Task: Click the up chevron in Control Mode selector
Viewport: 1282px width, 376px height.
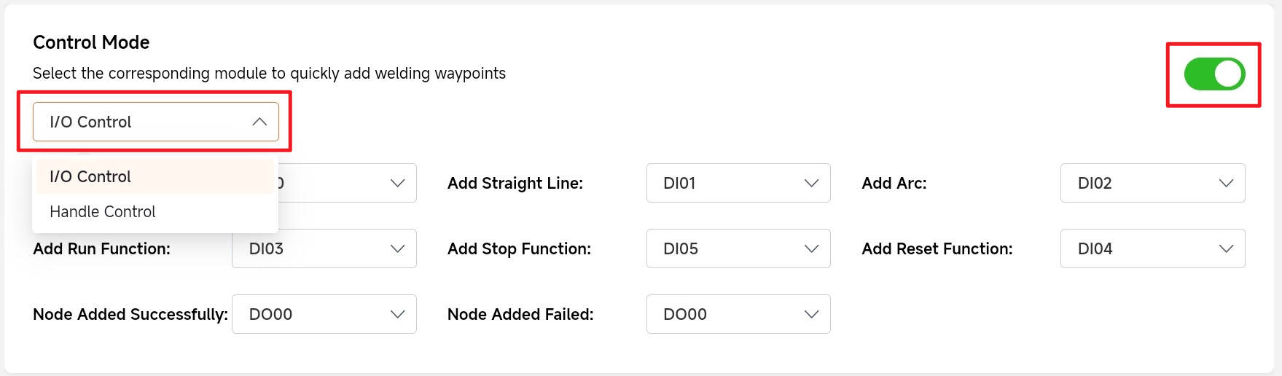Action: pos(259,122)
